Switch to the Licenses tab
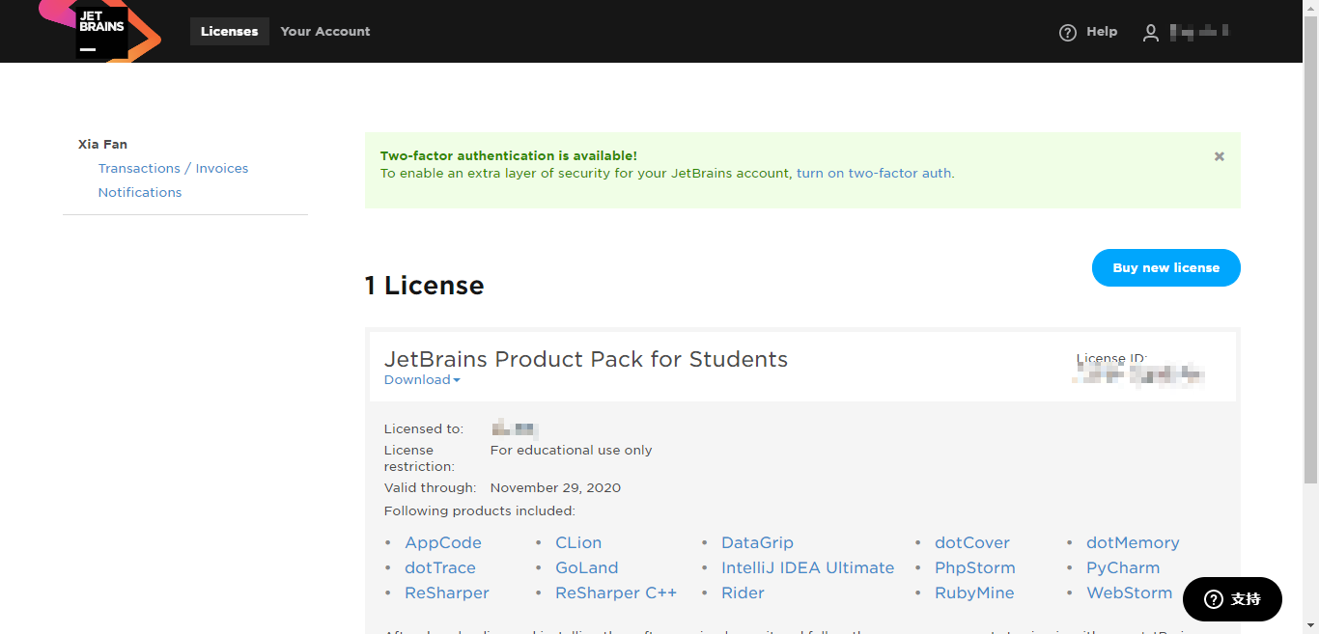This screenshot has height=634, width=1319. (229, 32)
